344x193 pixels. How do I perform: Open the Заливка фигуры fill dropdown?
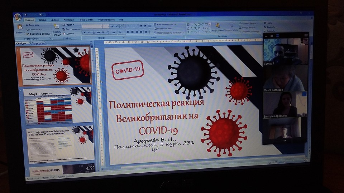[248, 23]
